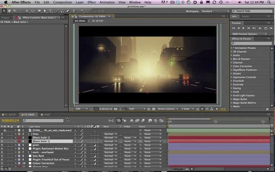Open blending mode dropdown for grain

110,145
